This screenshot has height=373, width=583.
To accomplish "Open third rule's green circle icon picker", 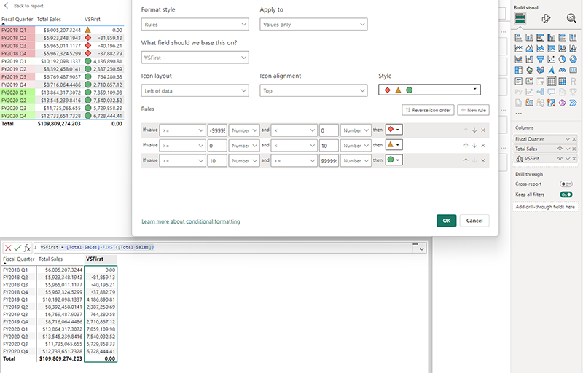I will 394,160.
